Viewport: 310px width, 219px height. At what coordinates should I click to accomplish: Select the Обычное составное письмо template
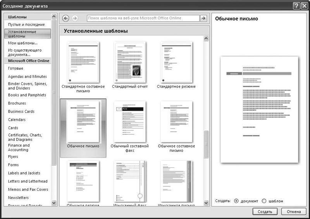(x=176, y=122)
